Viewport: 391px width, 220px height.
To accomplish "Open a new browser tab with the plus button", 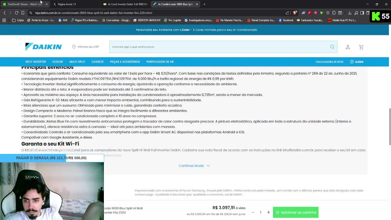I will click(x=204, y=4).
